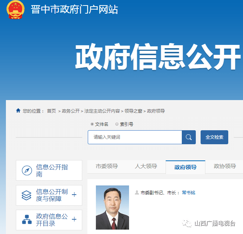Open the mayor's portrait photo
Screen dimensions: 243x234
[x=112, y=208]
